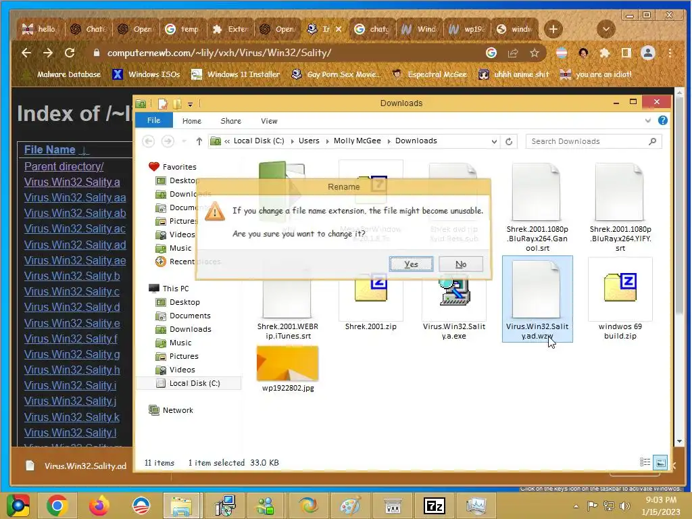Viewport: 692px width, 519px height.
Task: Close the active 'In' tab
Action: (339, 29)
